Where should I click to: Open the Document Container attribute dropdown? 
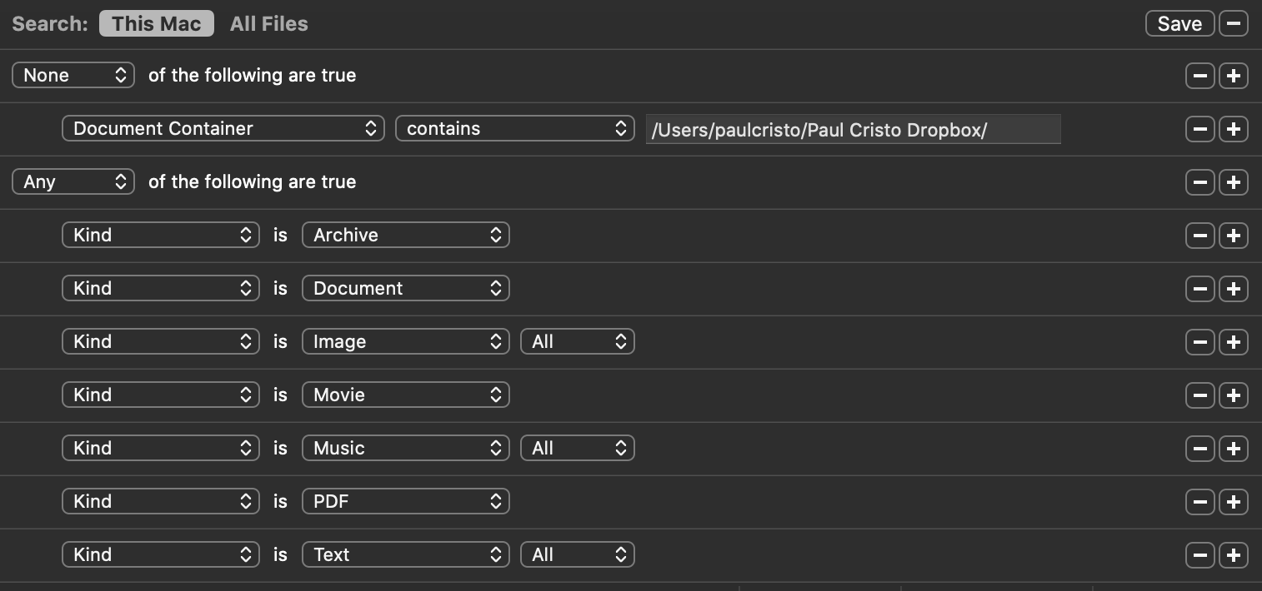pos(223,129)
